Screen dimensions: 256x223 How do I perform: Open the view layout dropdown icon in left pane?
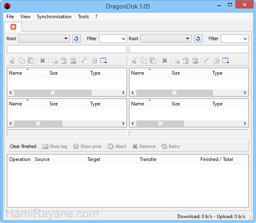(103, 61)
